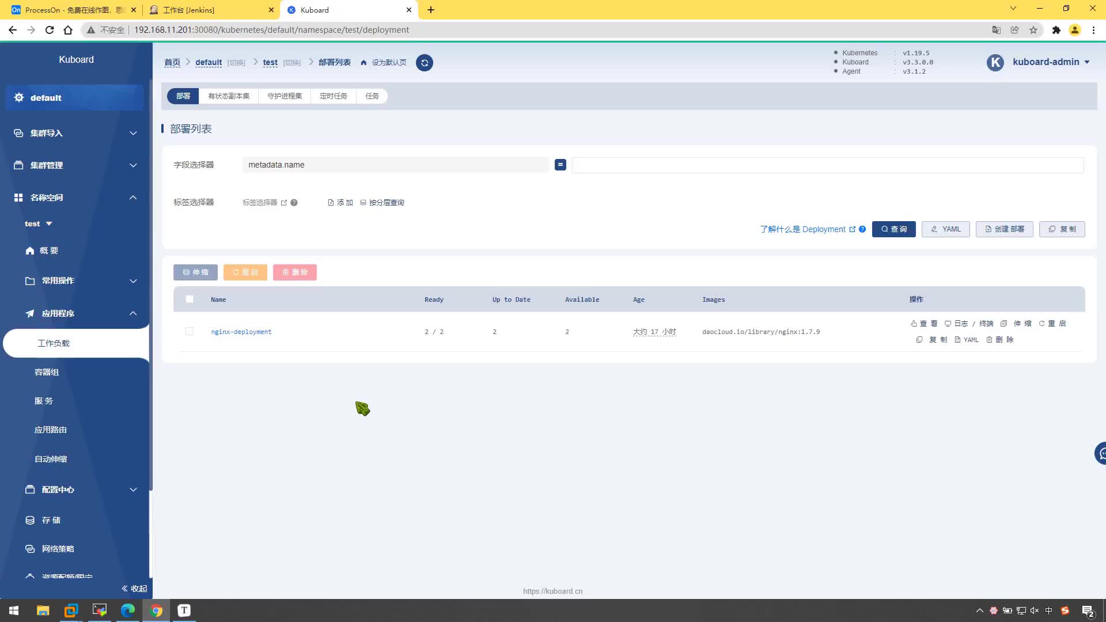1106x622 pixels.
Task: Open 了解什么是 Deployment link
Action: [808, 229]
